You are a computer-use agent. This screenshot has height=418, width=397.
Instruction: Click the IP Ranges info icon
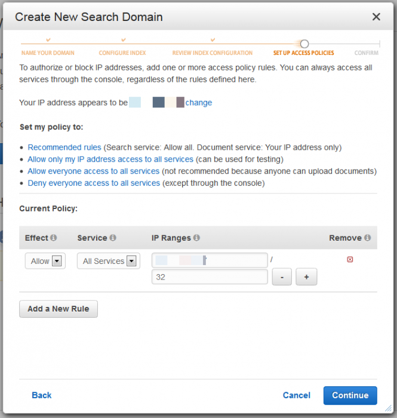196,238
